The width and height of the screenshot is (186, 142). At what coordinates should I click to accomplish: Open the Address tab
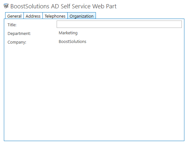pos(33,16)
